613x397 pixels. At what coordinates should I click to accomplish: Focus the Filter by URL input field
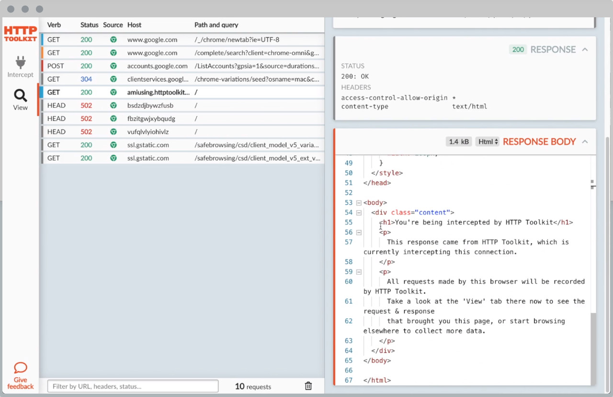pos(133,386)
